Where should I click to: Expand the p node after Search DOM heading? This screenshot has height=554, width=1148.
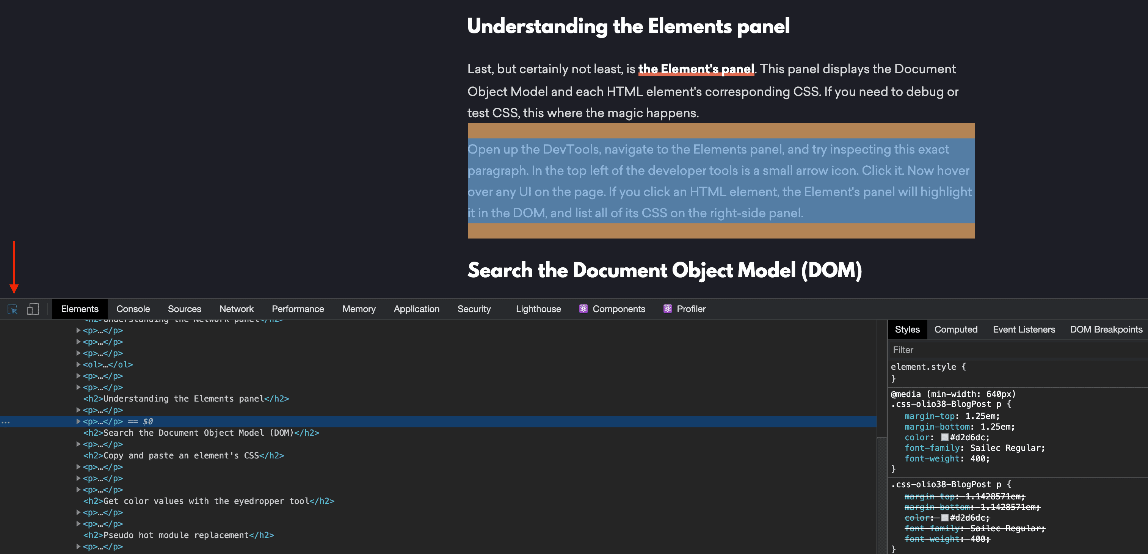click(78, 444)
